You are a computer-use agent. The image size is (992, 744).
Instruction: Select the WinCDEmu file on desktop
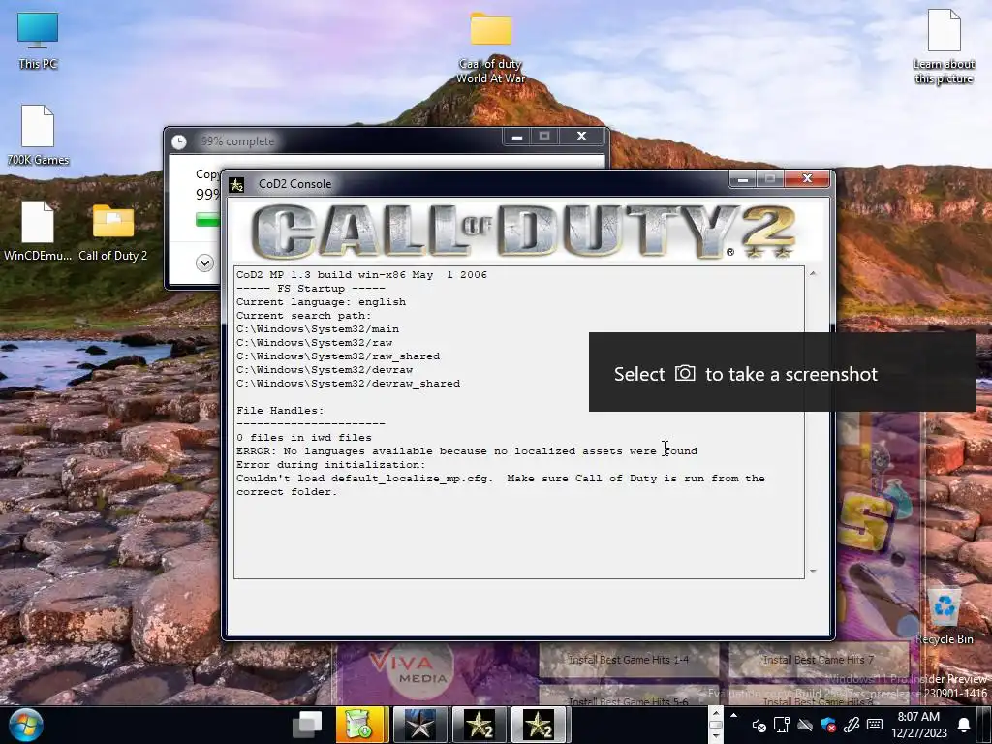point(38,231)
